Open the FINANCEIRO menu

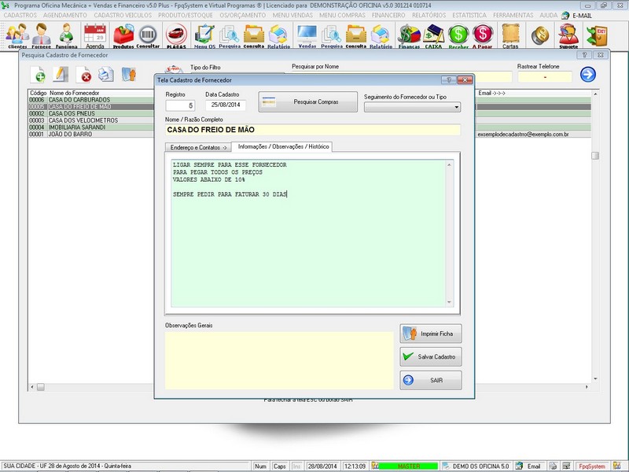[388, 15]
